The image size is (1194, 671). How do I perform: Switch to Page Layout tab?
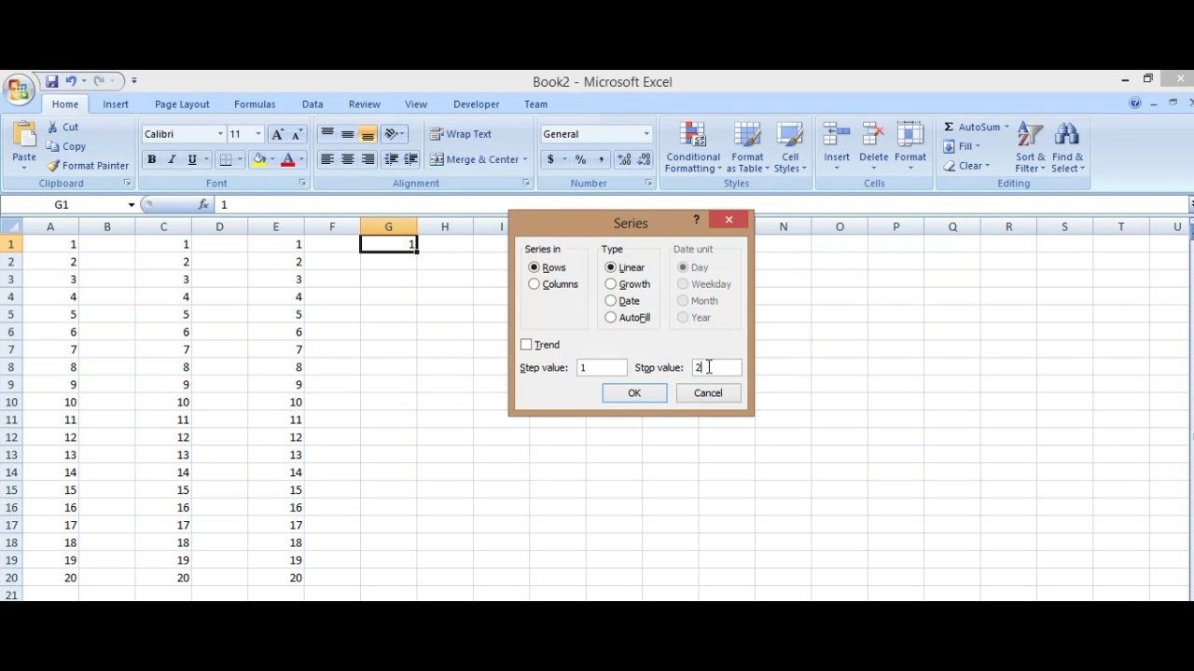click(x=182, y=104)
